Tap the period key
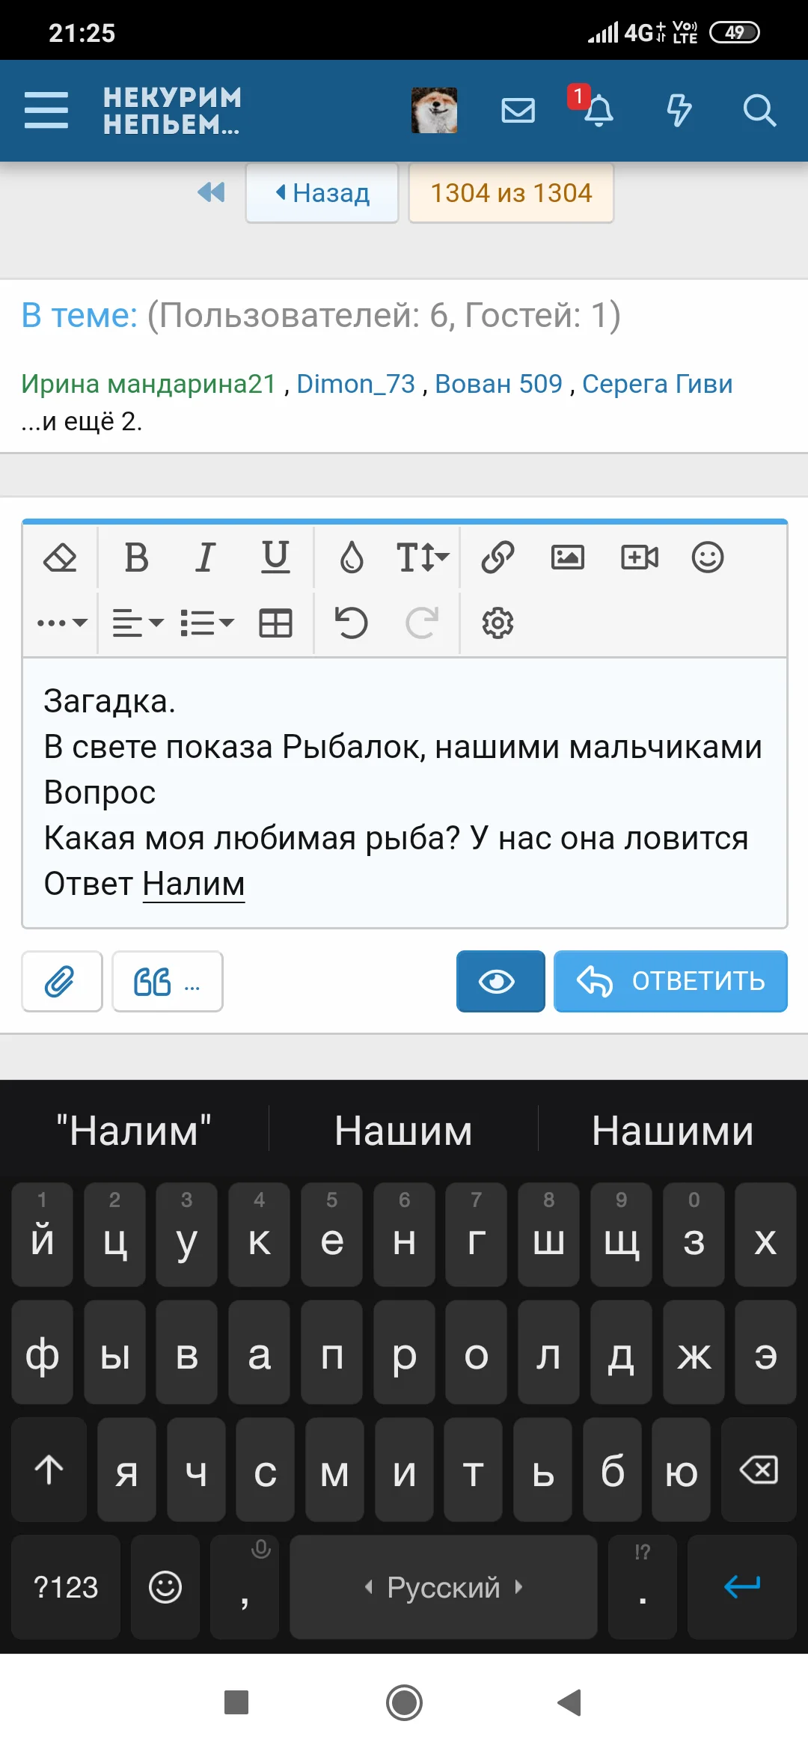Viewport: 808px width, 1751px height. tap(643, 1587)
